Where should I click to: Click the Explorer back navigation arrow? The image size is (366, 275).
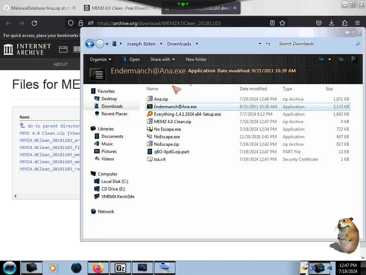[90, 44]
